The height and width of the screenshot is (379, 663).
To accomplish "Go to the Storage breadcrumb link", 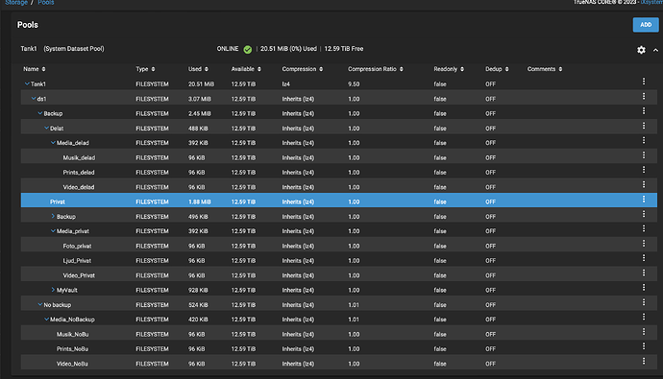I will pyautogui.click(x=16, y=3).
